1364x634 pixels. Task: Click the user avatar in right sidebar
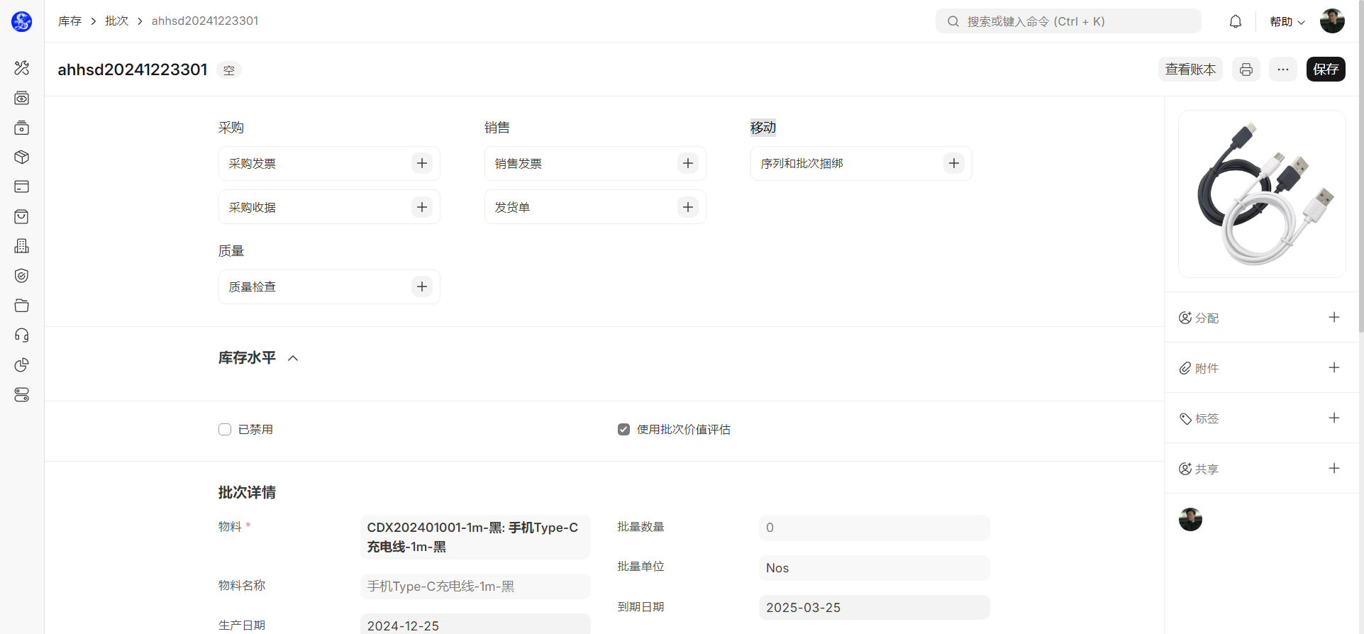coord(1190,519)
